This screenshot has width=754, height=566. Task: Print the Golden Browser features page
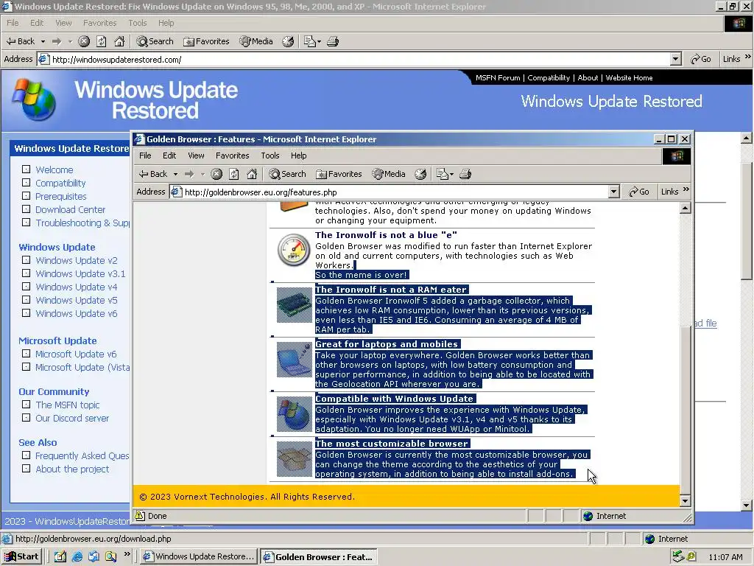coord(465,174)
